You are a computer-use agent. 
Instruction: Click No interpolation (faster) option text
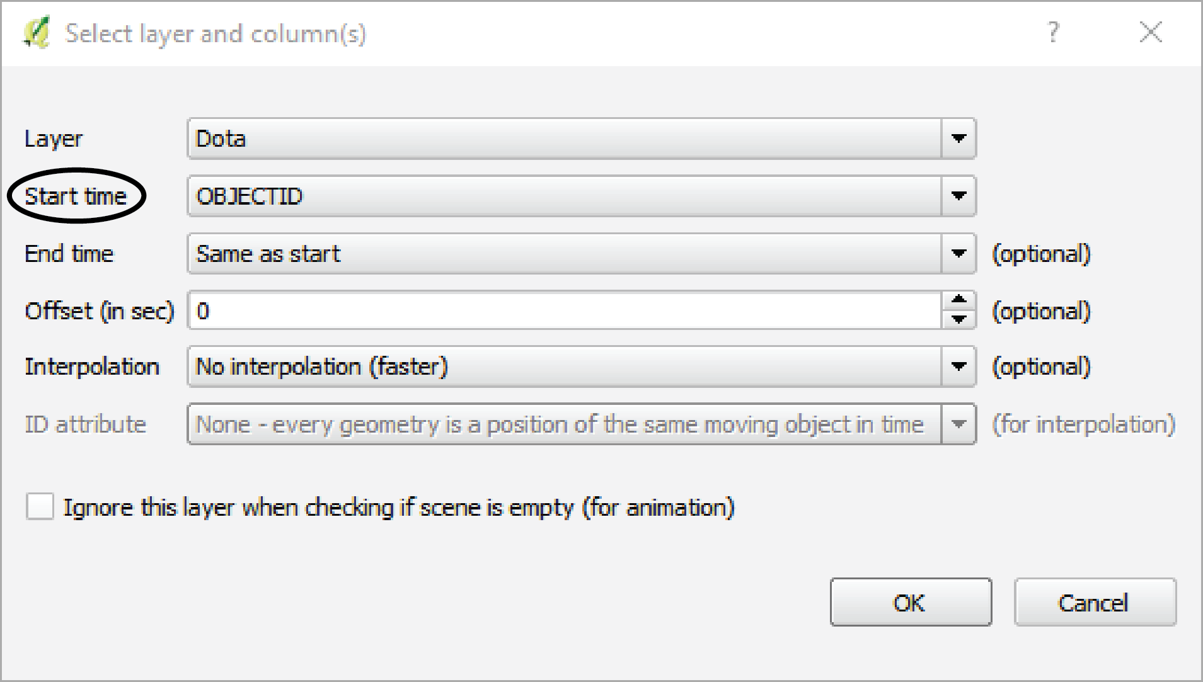tap(322, 367)
